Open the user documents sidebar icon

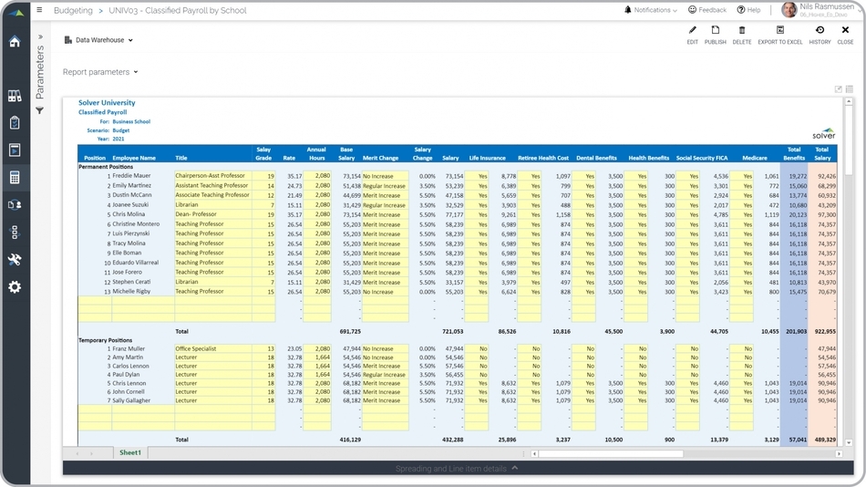tap(15, 204)
